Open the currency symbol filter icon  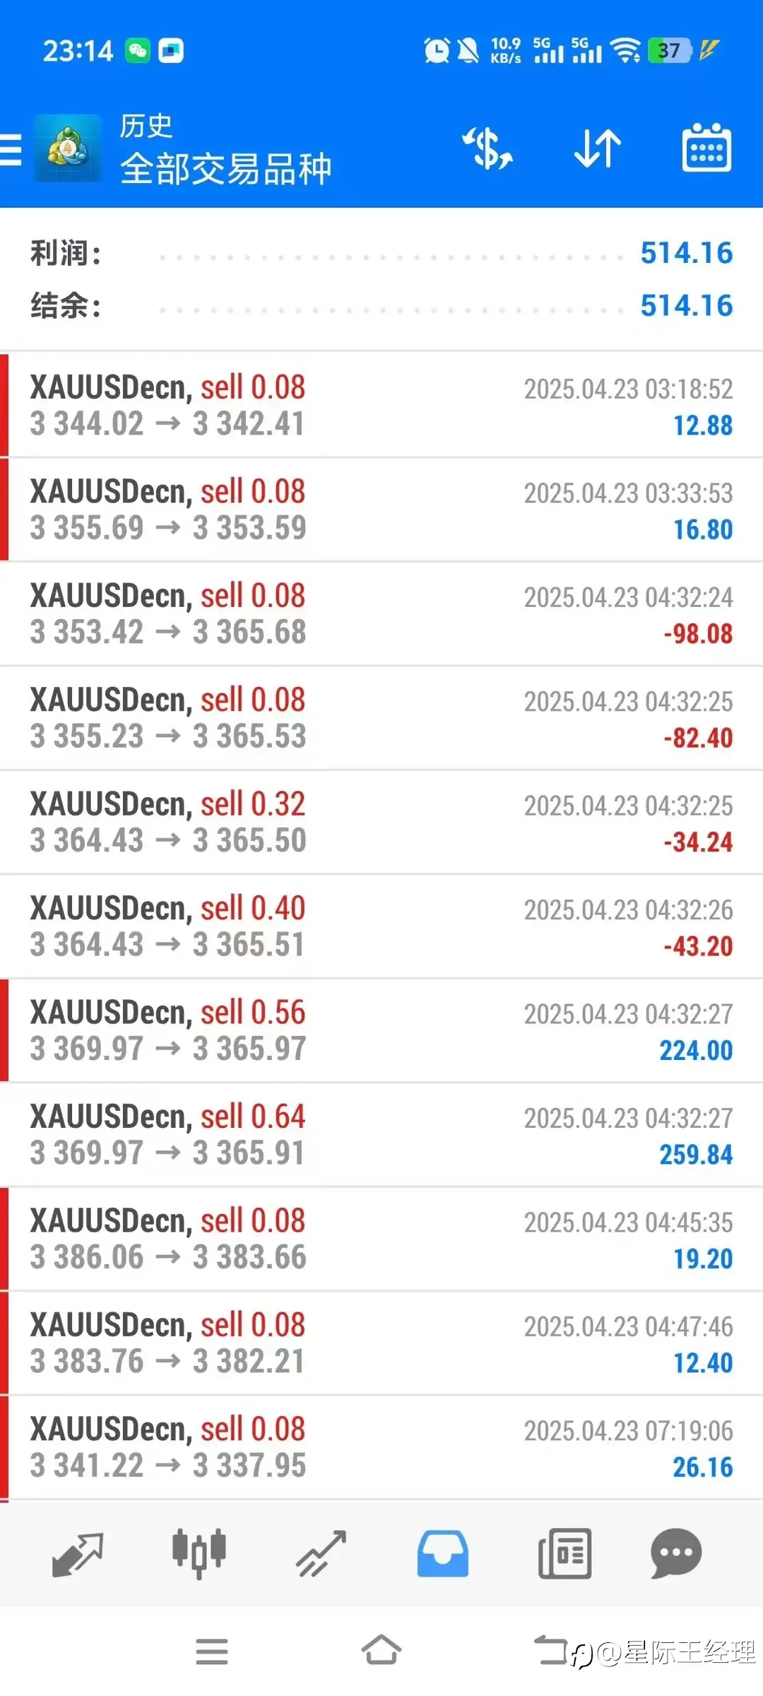point(487,148)
